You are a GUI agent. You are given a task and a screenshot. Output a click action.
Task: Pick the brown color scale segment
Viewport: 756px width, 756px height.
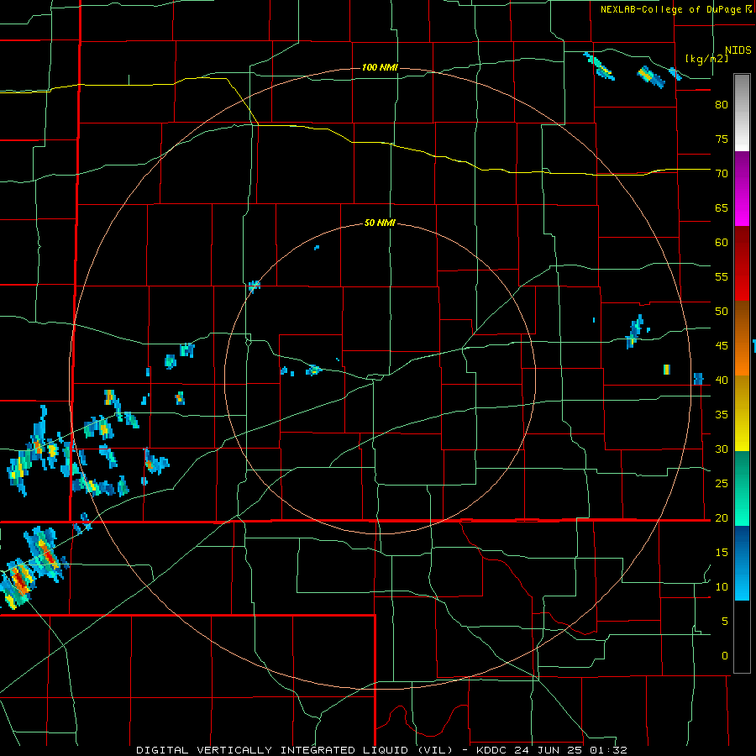(742, 321)
